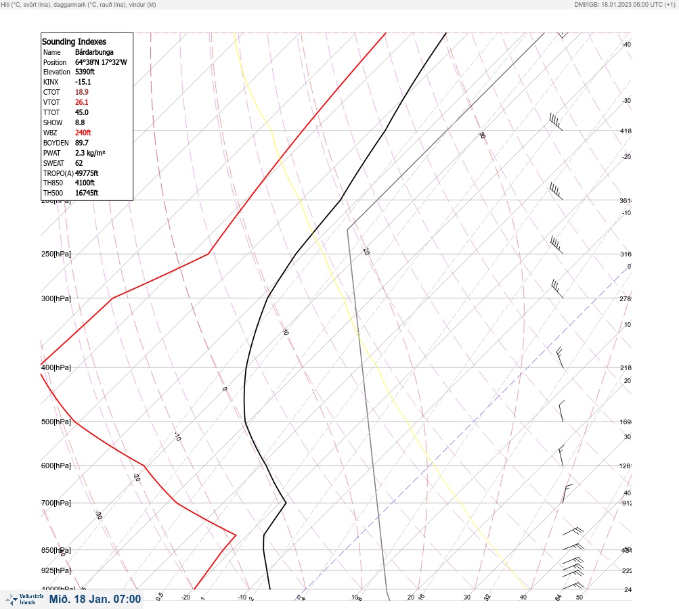Click the 'Sounding Indexes' heading
Image resolution: width=679 pixels, height=609 pixels.
tap(74, 41)
